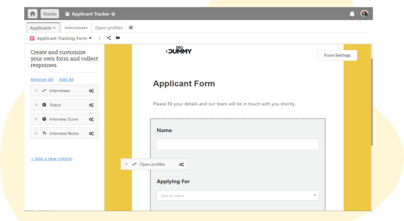The height and width of the screenshot is (221, 404).
Task: Preview the form with the eye icon
Action: pyautogui.click(x=118, y=38)
